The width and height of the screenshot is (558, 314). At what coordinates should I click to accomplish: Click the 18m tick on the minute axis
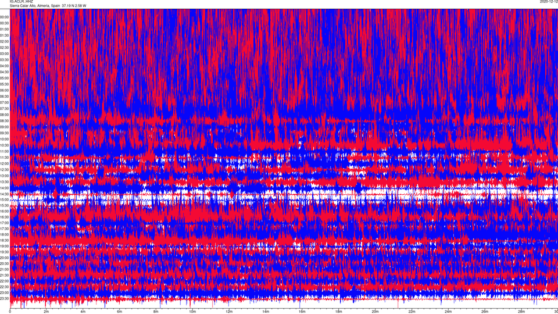pos(339,312)
